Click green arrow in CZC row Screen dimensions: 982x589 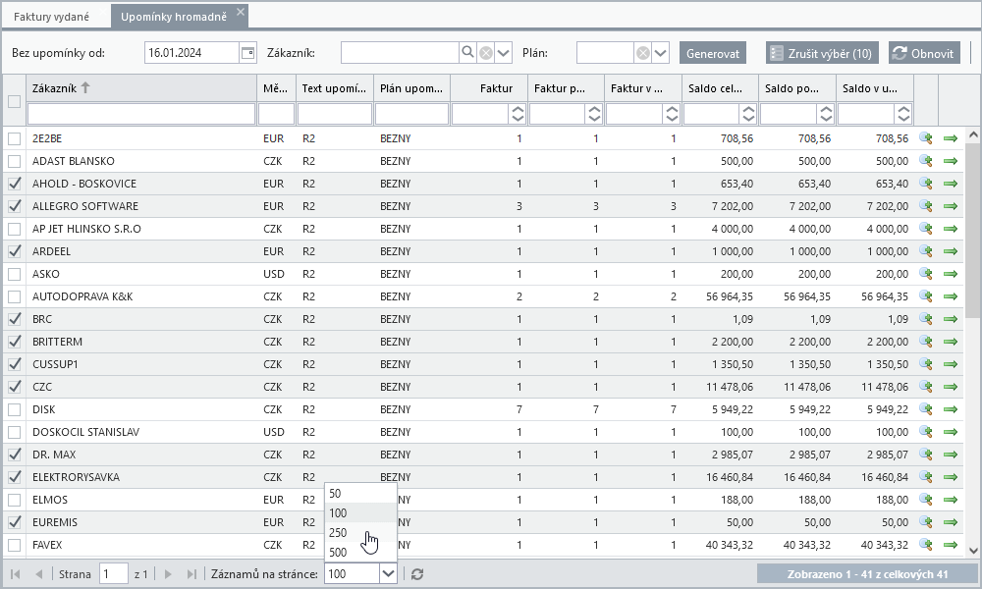[951, 387]
